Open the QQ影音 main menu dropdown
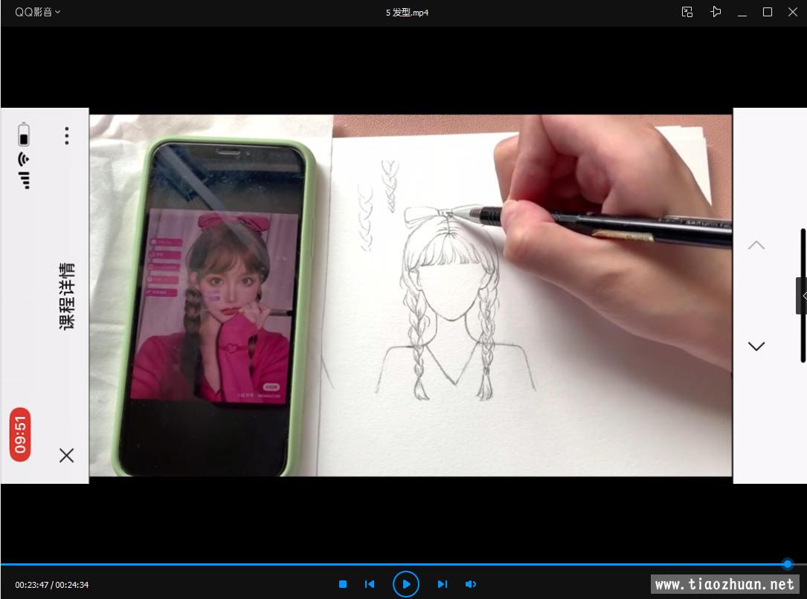Viewport: 807px width, 599px height. click(37, 12)
